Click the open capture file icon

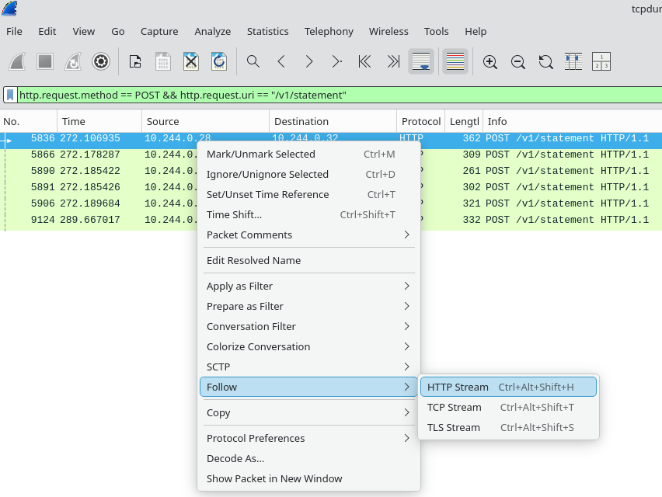point(135,61)
